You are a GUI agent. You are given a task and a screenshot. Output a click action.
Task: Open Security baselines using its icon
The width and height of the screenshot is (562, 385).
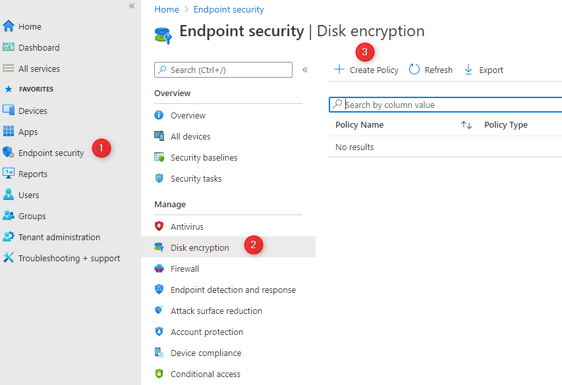point(159,157)
